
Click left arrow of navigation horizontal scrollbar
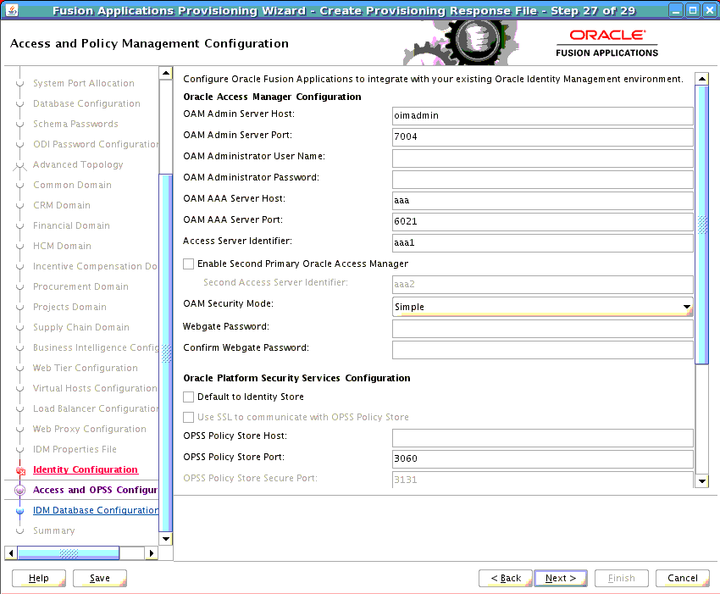(x=11, y=553)
